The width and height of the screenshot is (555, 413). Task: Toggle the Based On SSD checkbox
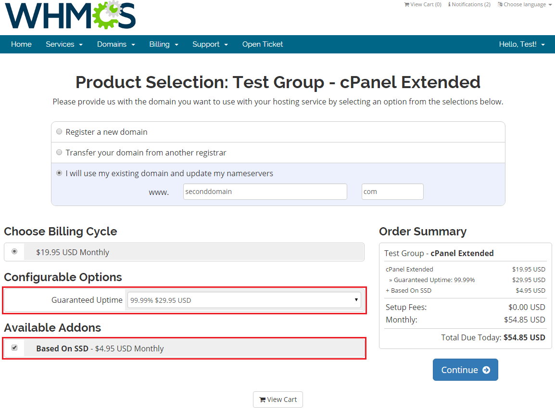pyautogui.click(x=14, y=348)
